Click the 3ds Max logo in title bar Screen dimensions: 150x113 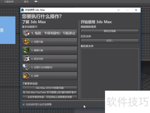23,10
